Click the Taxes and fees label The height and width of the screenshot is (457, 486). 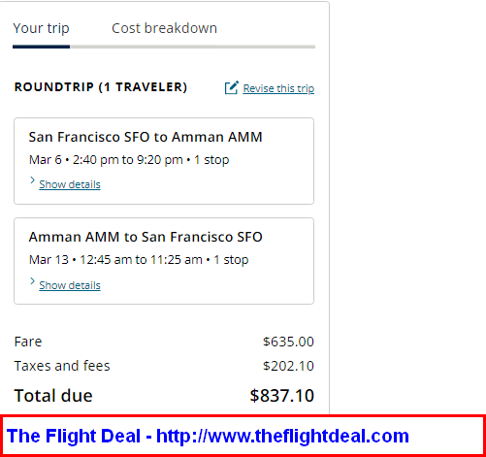tap(62, 366)
